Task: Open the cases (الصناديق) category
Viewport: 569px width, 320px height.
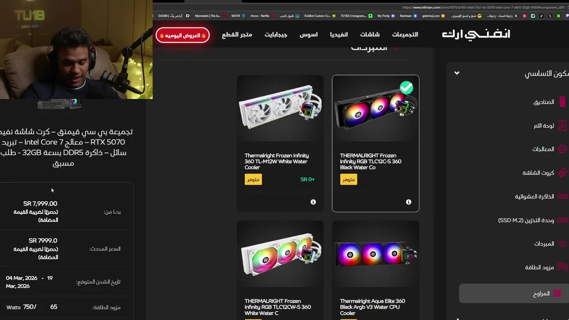Action: click(544, 102)
